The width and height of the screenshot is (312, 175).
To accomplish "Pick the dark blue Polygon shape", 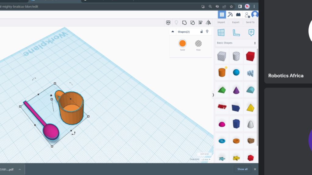I will (x=236, y=124).
